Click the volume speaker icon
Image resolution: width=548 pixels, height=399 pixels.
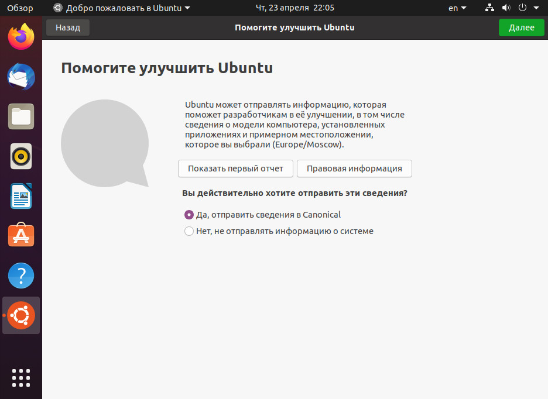pos(506,8)
